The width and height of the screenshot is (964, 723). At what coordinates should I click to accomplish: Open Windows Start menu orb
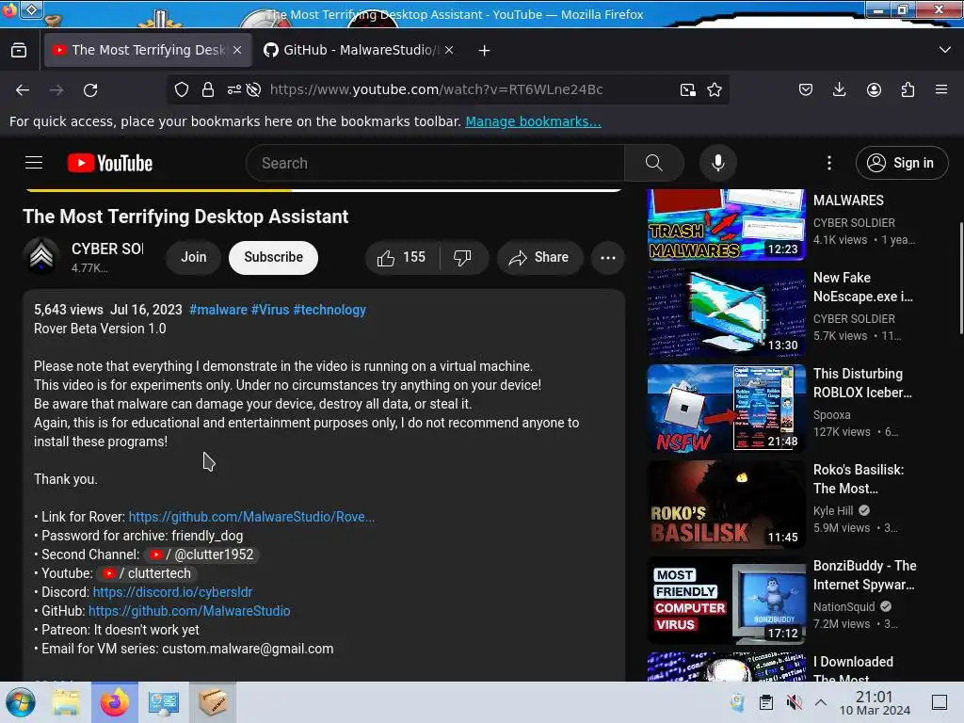tap(21, 702)
